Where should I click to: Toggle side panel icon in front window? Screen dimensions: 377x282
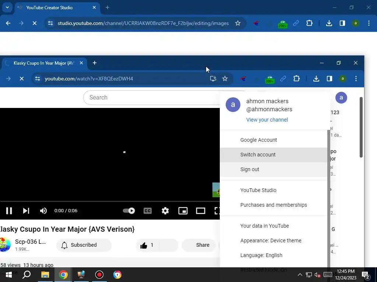(330, 79)
